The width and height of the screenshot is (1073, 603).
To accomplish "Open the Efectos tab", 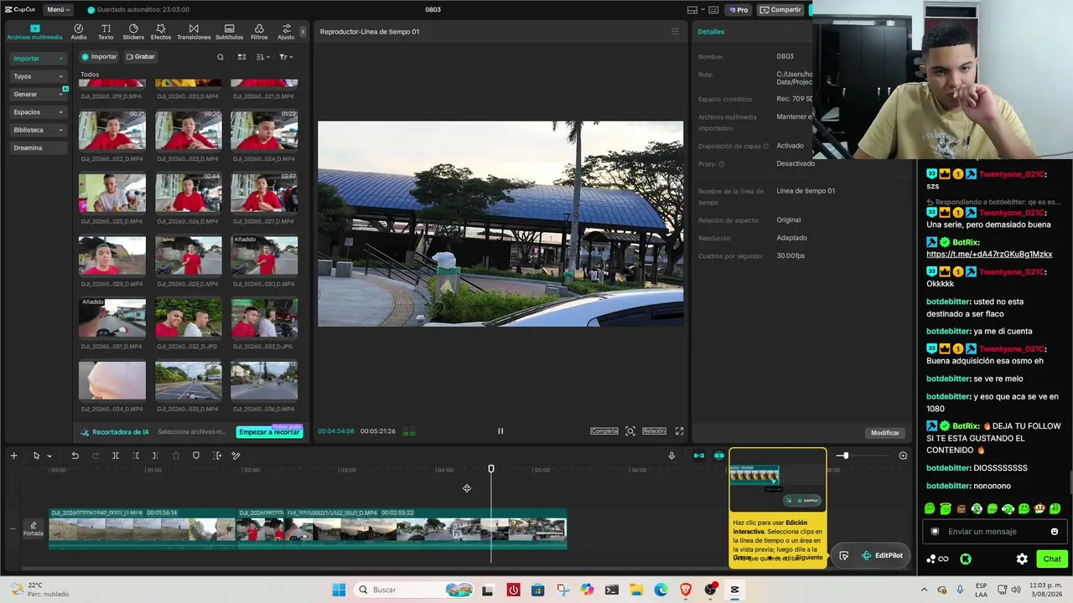I will (x=161, y=32).
